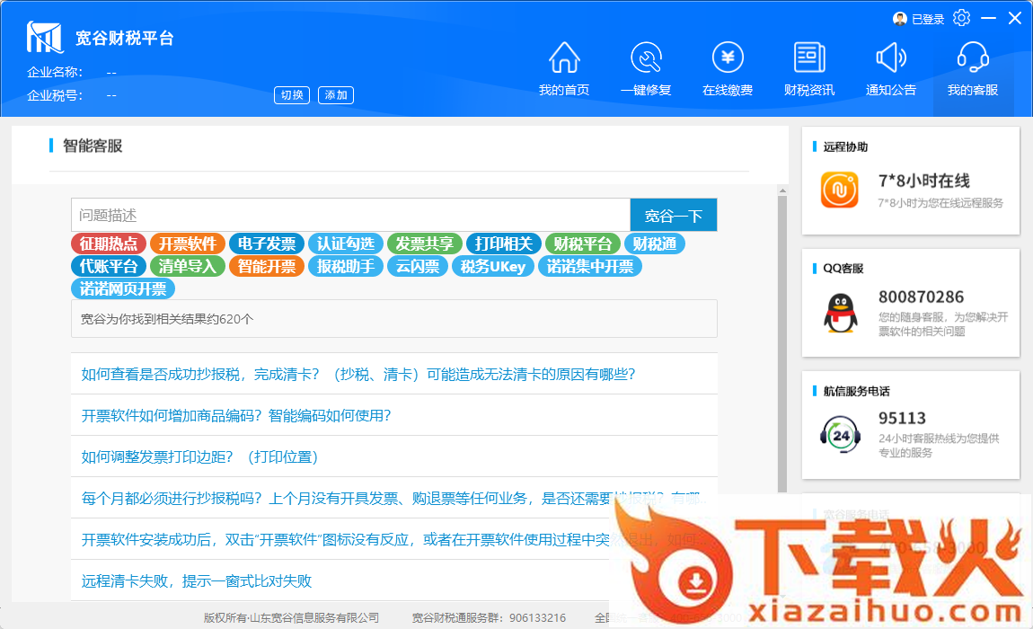Open 通知公告 speaker icon
The width and height of the screenshot is (1033, 629).
(x=891, y=58)
